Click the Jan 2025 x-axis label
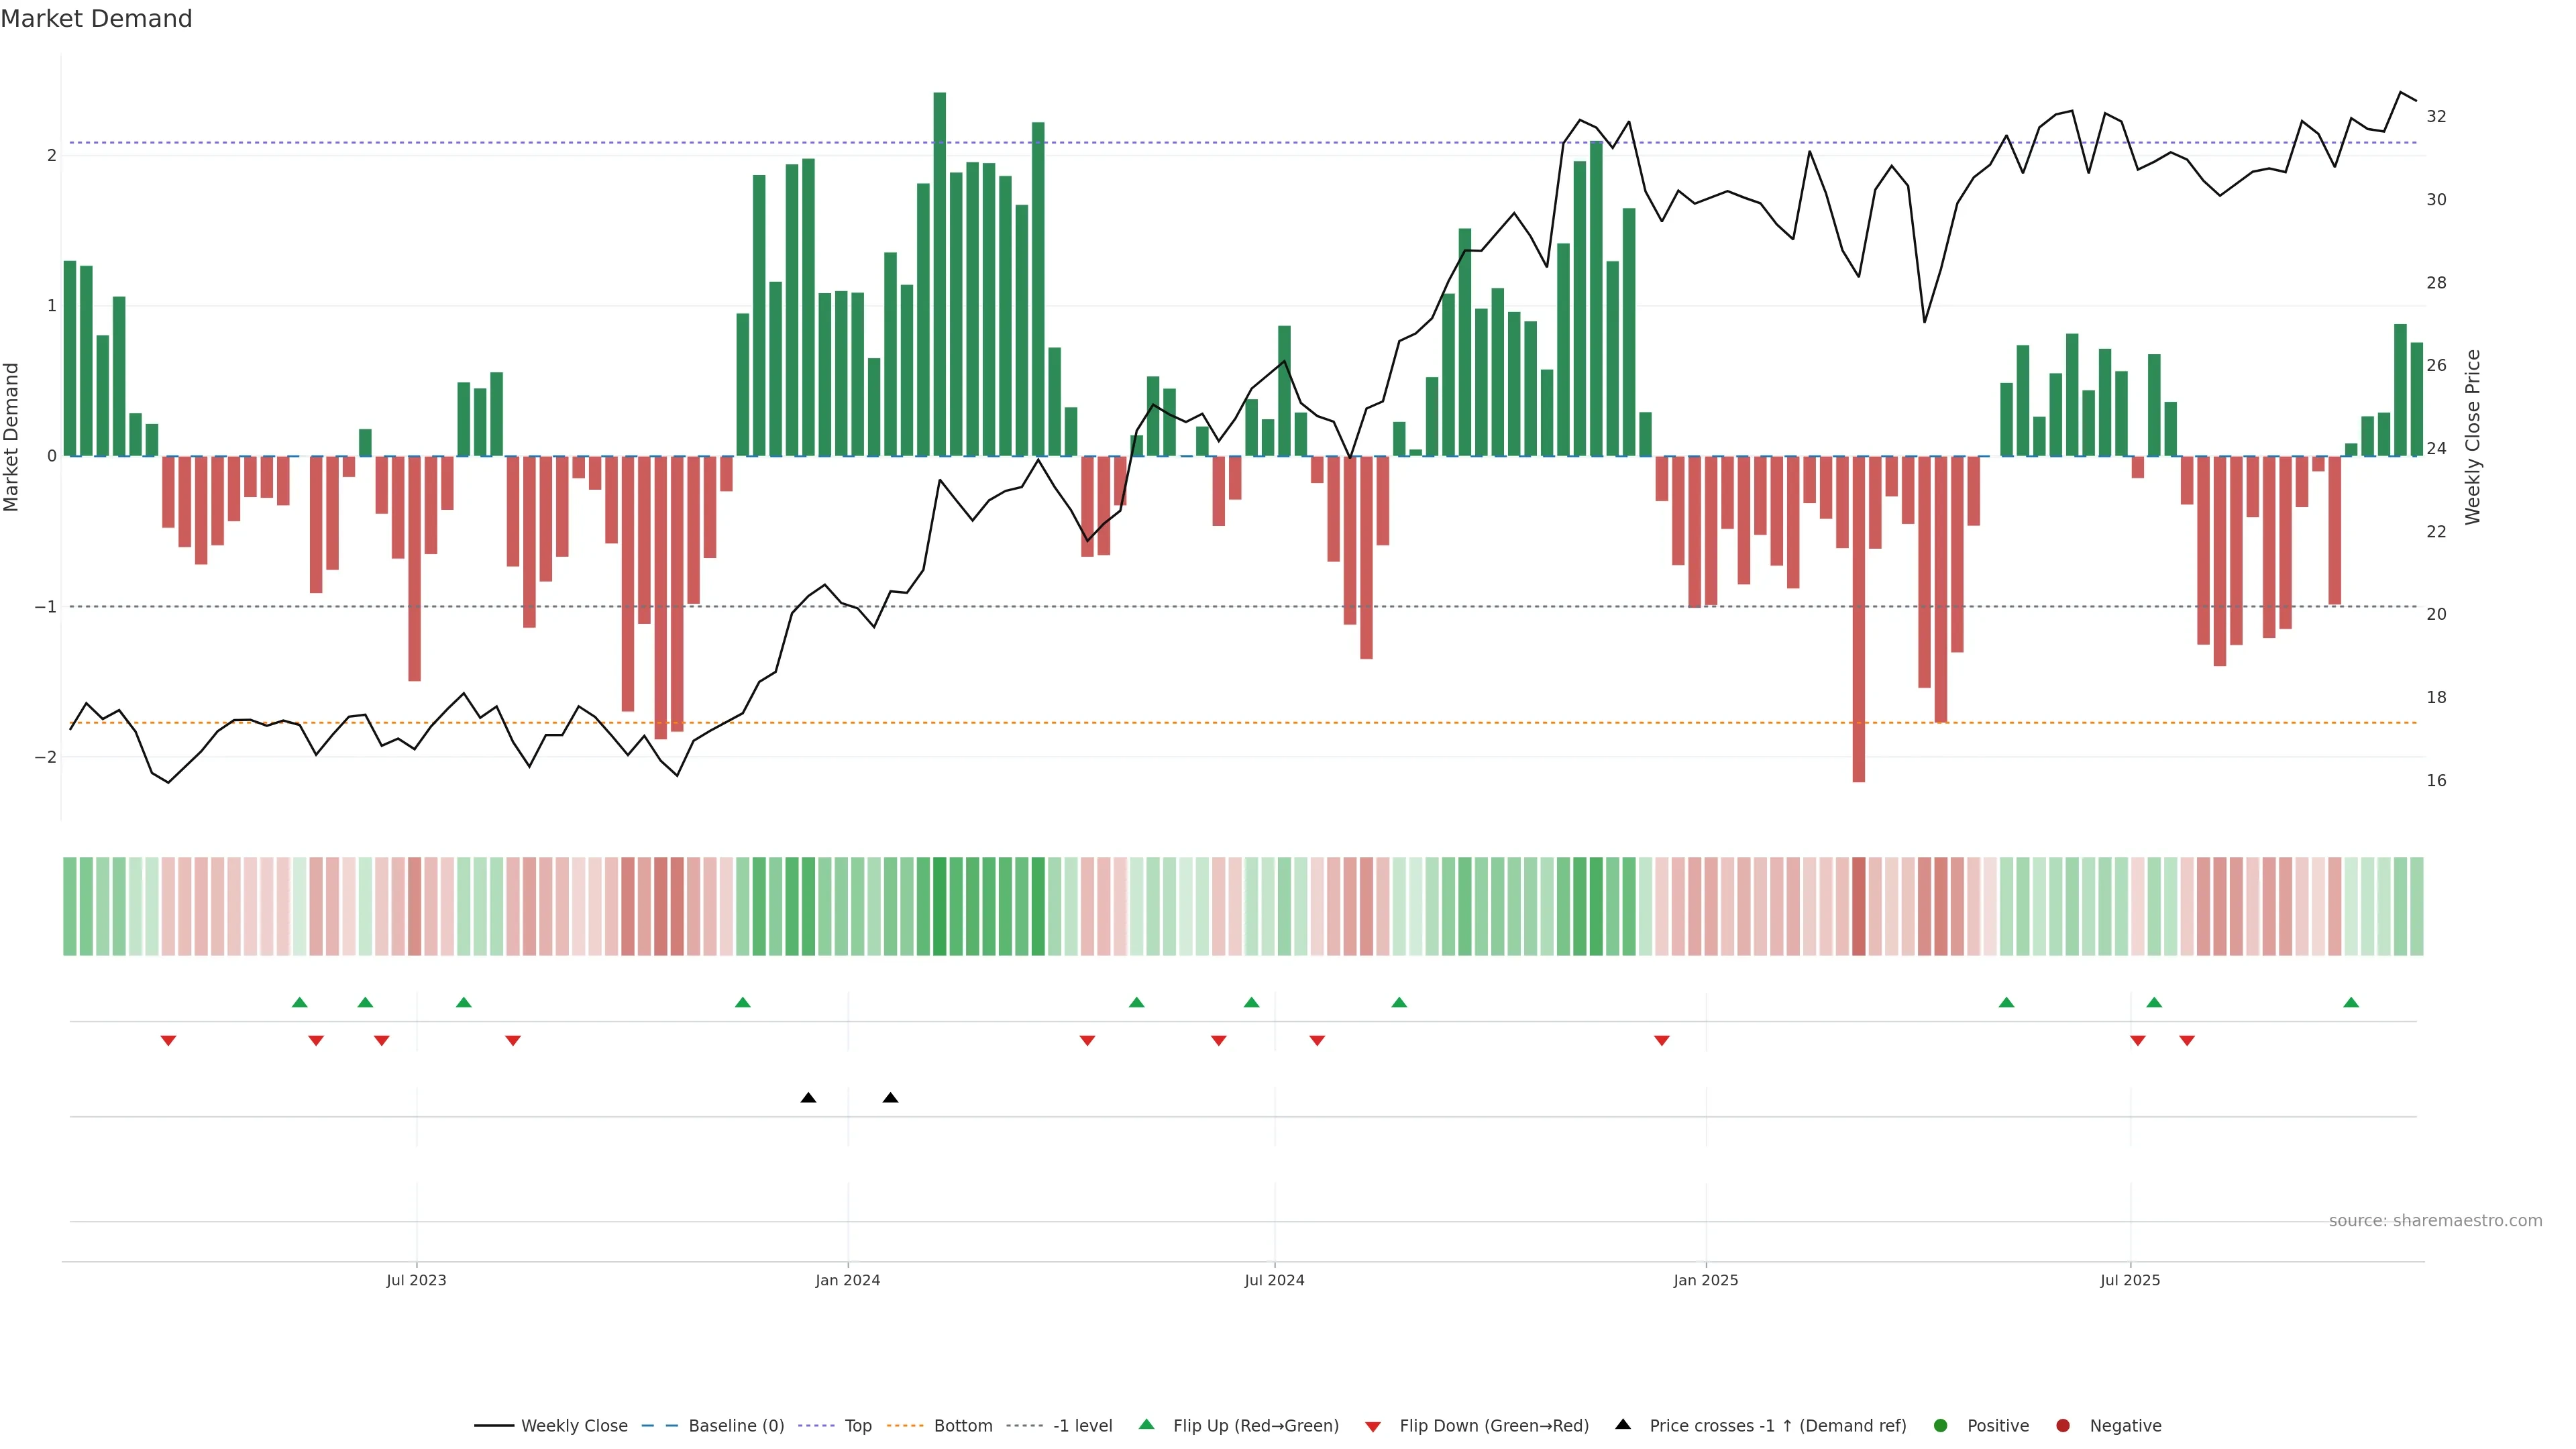2576x1449 pixels. click(x=1706, y=1280)
